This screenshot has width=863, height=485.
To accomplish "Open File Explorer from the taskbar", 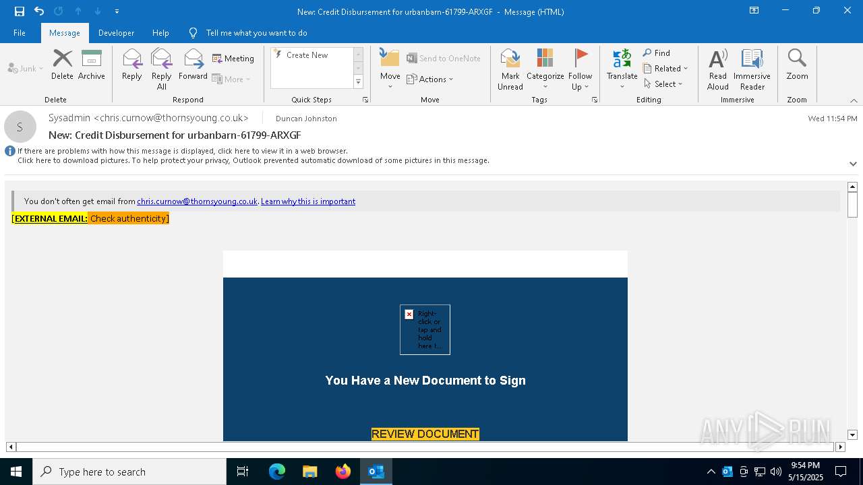I will point(310,472).
